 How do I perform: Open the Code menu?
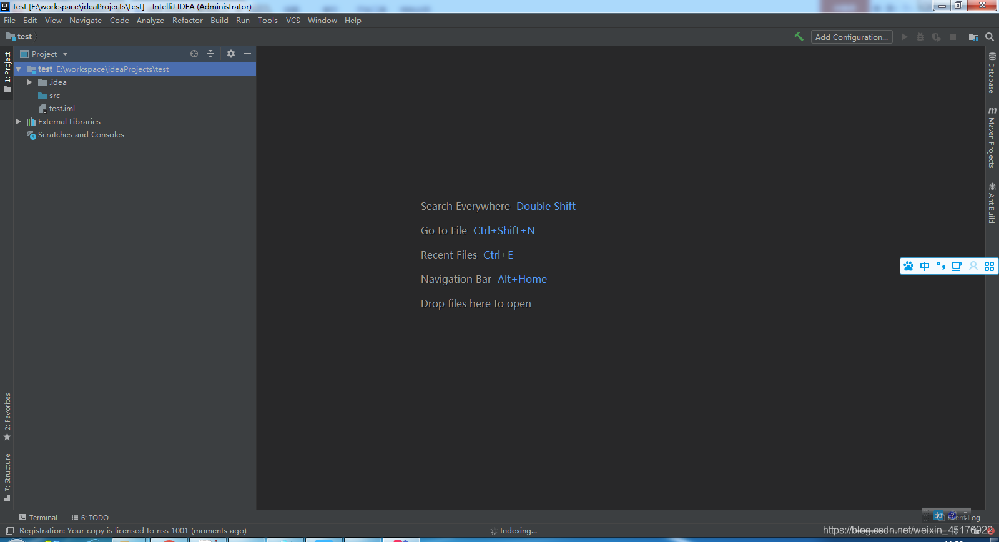pos(119,21)
